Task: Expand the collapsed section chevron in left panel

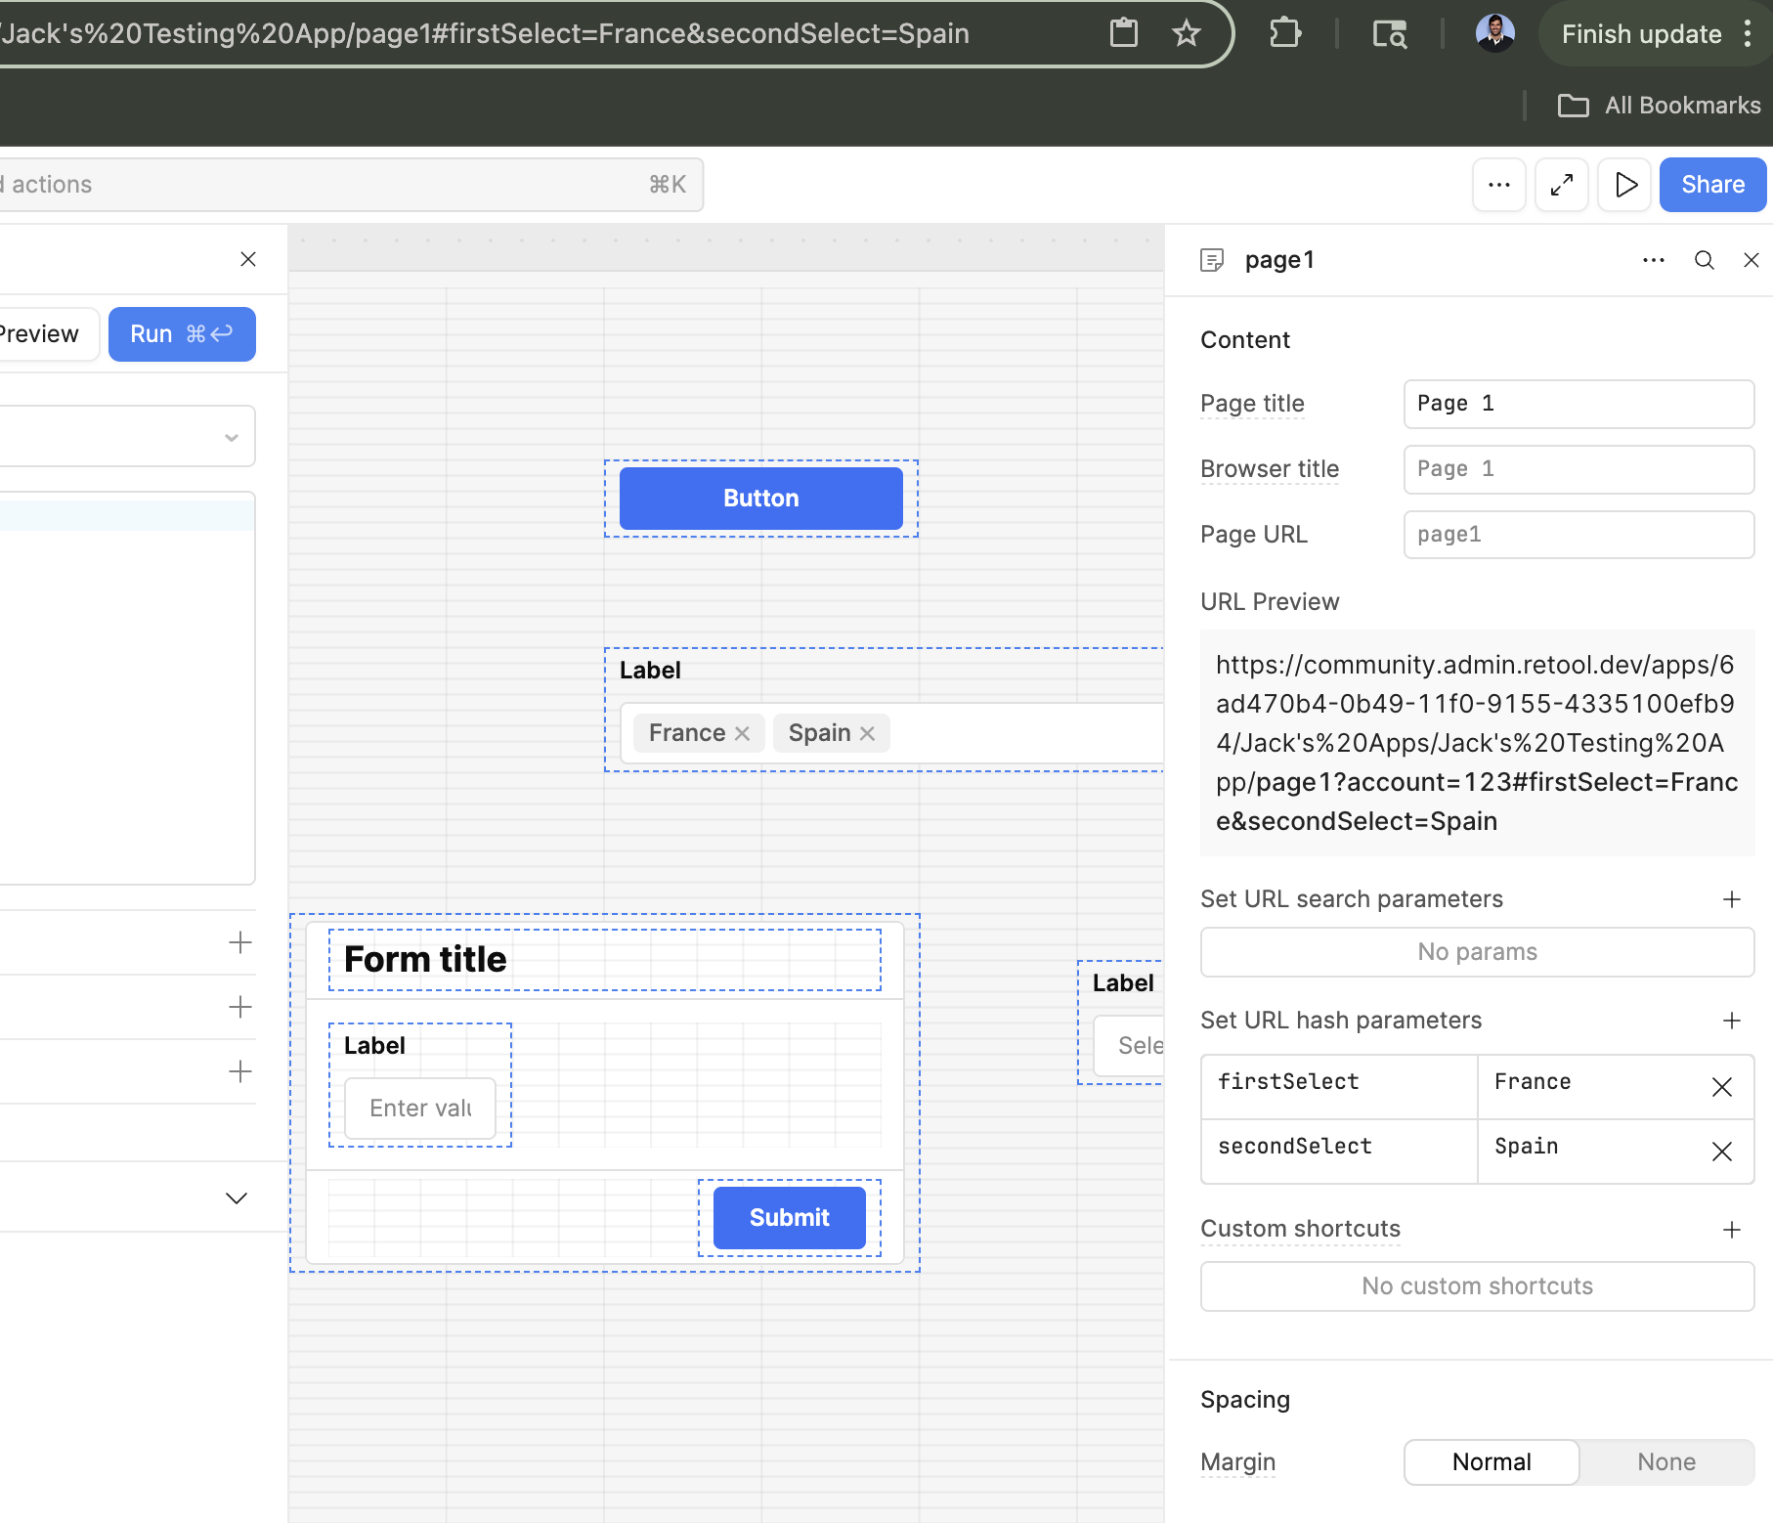Action: pyautogui.click(x=237, y=1197)
